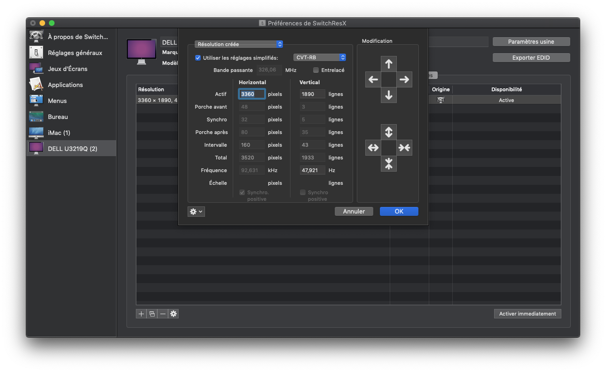Viewport: 606px width, 372px height.
Task: Click the Active availability cell
Action: 506,100
